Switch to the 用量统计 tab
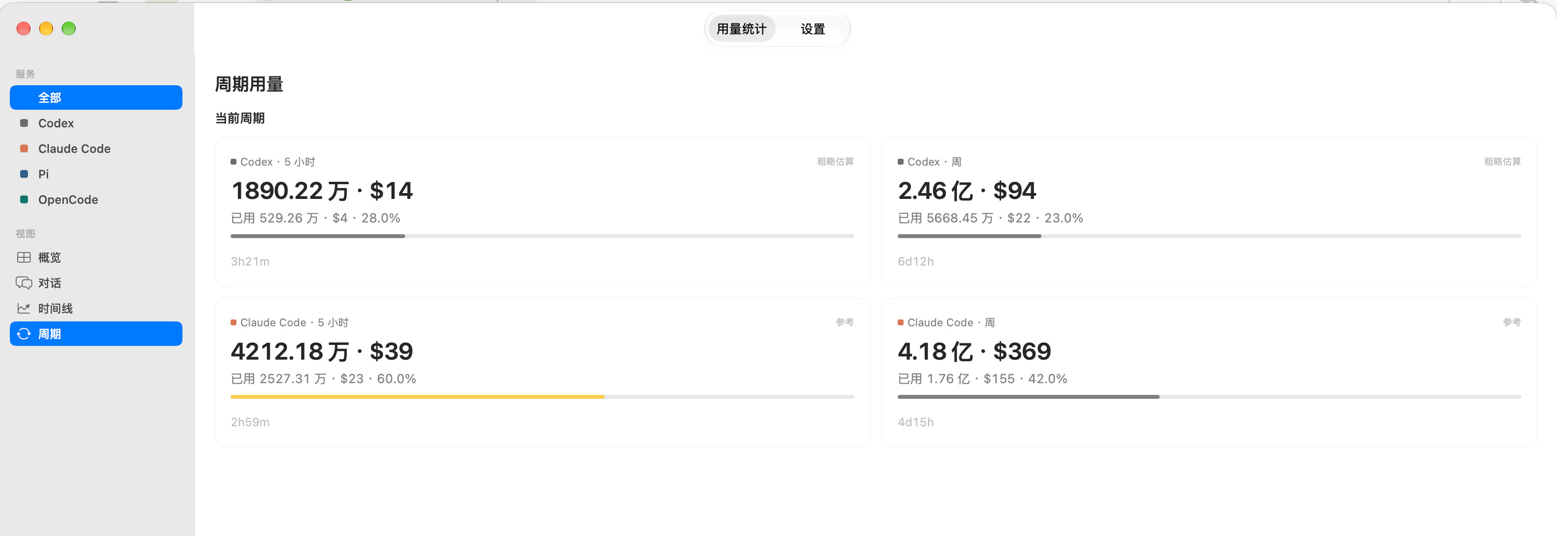This screenshot has height=536, width=1557. (742, 29)
